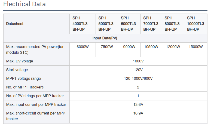Select the MPPT voltage range label

[x=23, y=78]
